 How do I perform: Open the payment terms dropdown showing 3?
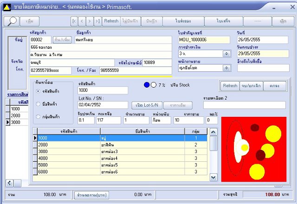(x=226, y=54)
